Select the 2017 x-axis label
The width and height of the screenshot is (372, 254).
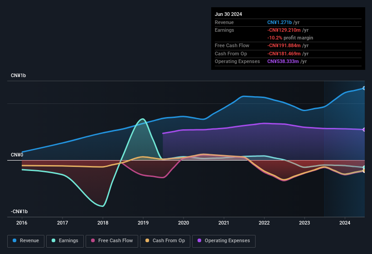(x=63, y=223)
